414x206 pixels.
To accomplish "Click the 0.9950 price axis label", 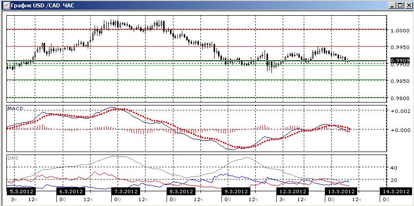I will pyautogui.click(x=399, y=48).
